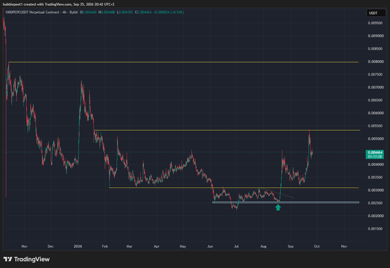Click price axis label 0.003500
The image size is (390, 268).
click(x=375, y=177)
